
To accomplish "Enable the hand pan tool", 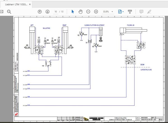I will click(x=80, y=12).
